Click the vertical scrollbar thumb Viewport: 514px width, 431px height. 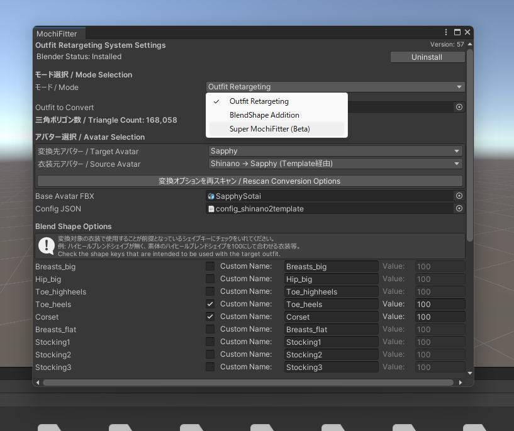(470, 145)
